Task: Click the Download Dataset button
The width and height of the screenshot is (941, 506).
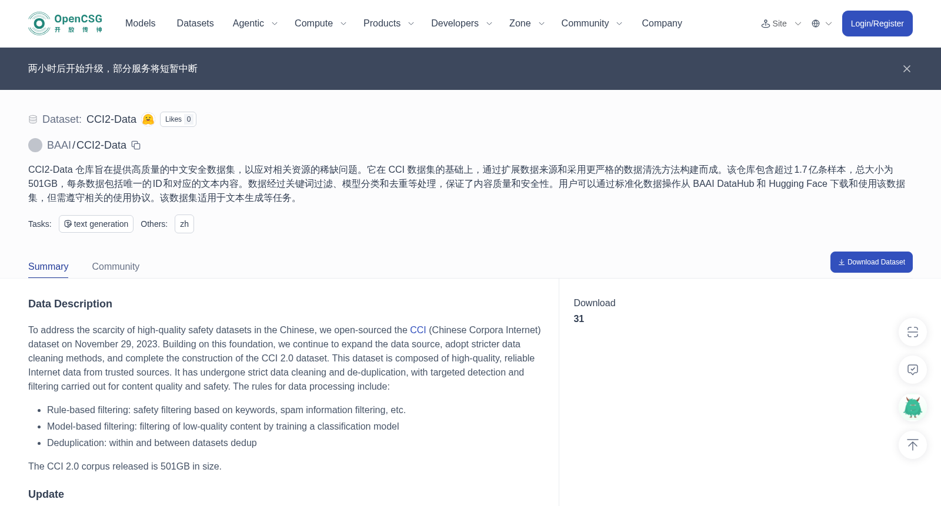Action: (871, 262)
